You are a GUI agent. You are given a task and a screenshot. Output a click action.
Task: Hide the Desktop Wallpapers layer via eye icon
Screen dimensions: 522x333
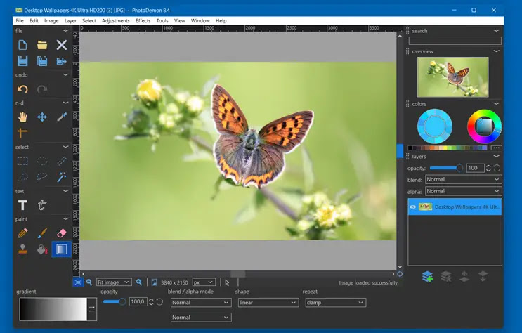[413, 207]
